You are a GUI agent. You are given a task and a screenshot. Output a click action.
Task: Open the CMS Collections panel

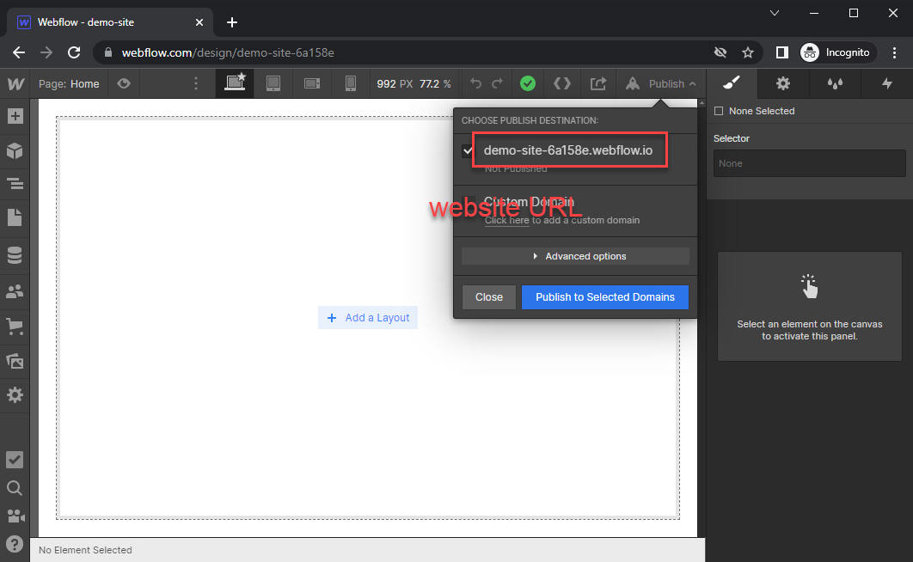pos(15,255)
